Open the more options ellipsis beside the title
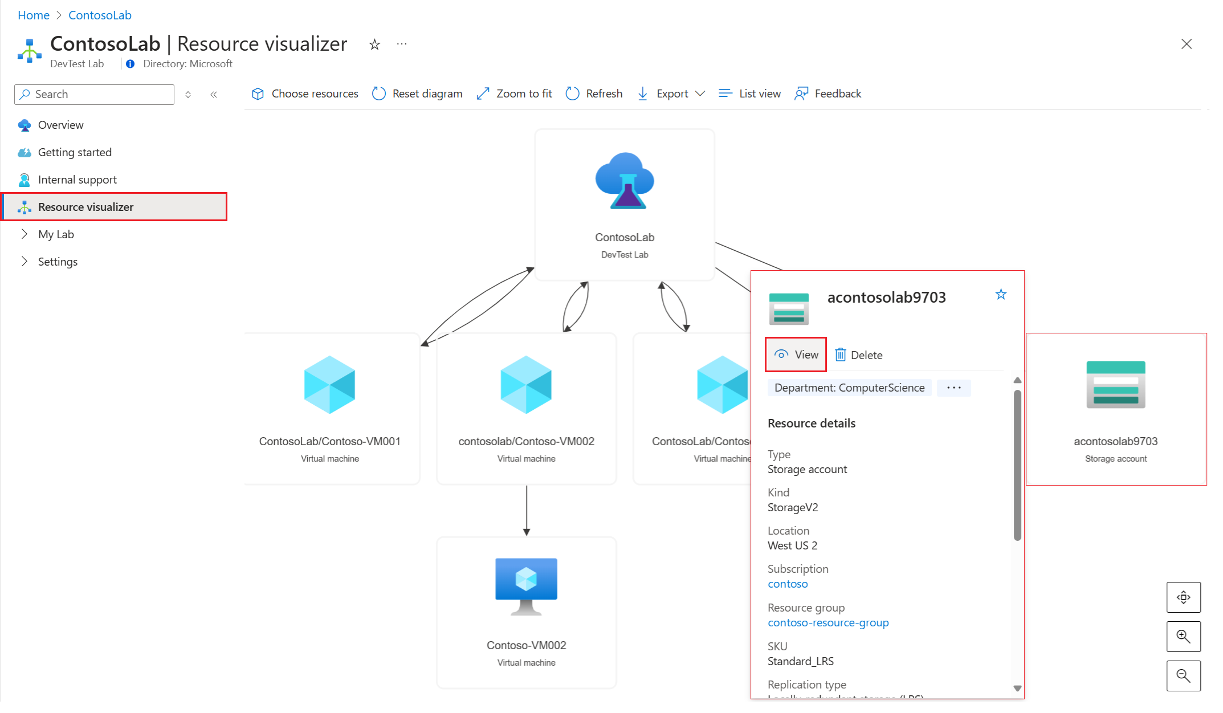 coord(402,44)
